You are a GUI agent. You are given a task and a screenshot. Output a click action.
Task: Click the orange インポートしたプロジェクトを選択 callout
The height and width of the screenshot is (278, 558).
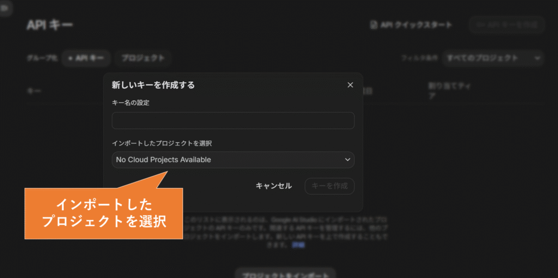tap(104, 214)
